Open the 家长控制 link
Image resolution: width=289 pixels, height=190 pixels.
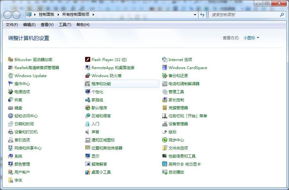click(176, 100)
